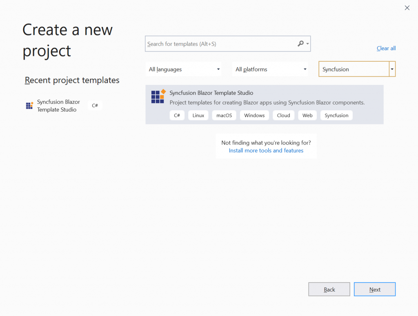Screen dimensions: 418x316
Task: Click the Cloud tag on the template
Action: tap(283, 115)
